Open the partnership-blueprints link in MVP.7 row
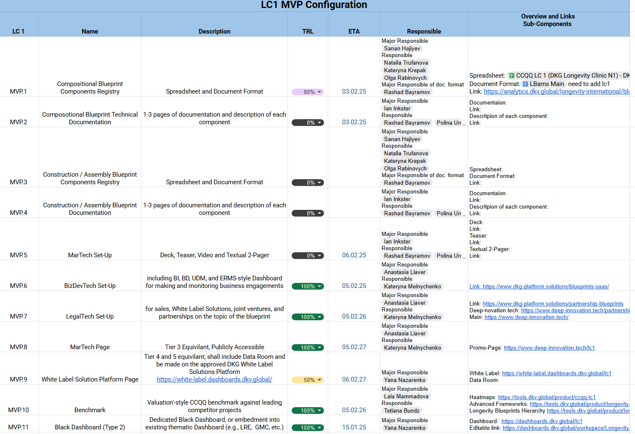This screenshot has height=434, width=635. (x=553, y=303)
